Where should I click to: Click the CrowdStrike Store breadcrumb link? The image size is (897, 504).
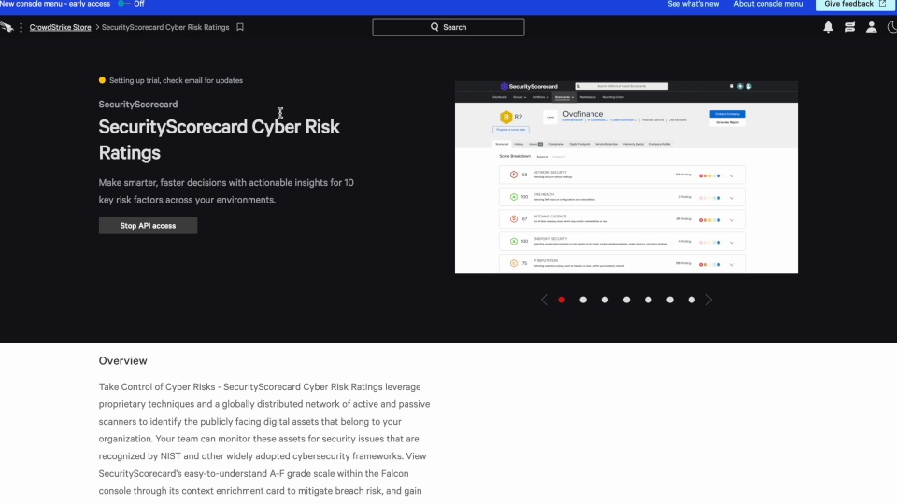tap(60, 27)
